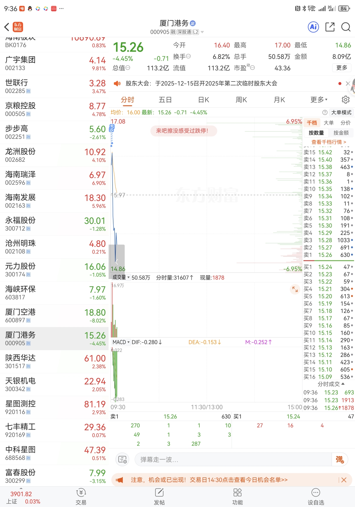The width and height of the screenshot is (355, 507).
Task: Tap the orange 弹 barrage icon
Action: coord(340,460)
